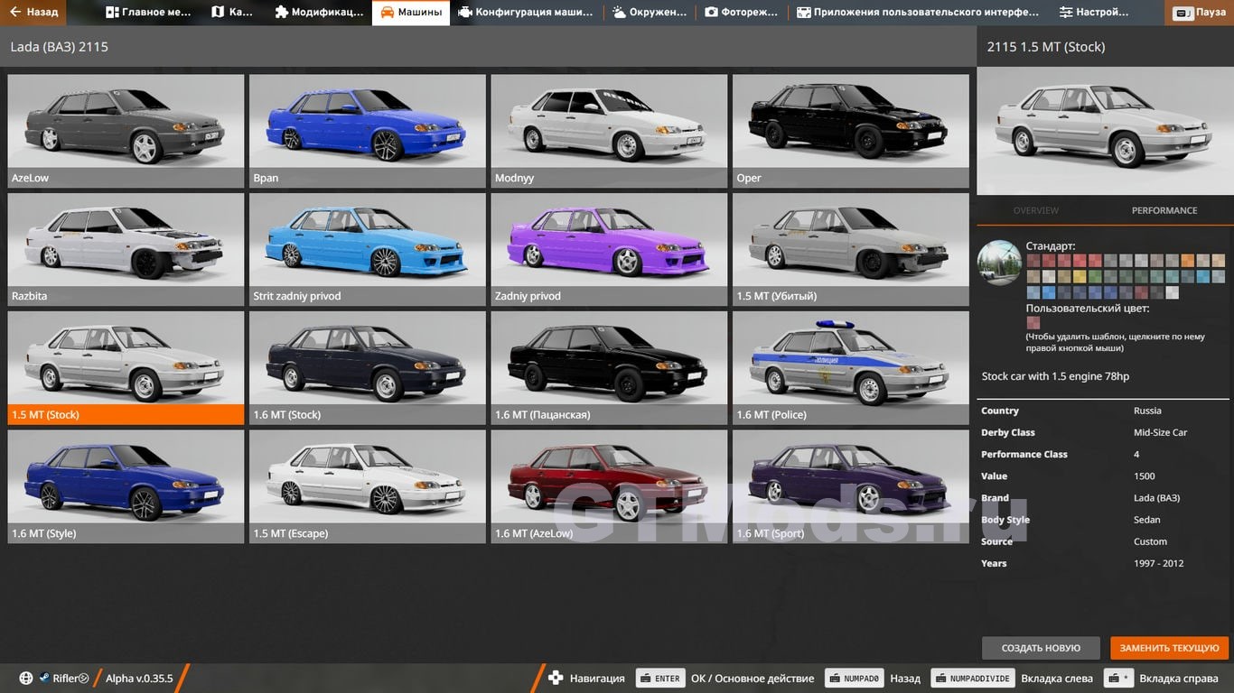Select the 1.6 MT (Stock) configuration
The height and width of the screenshot is (693, 1234).
368,368
